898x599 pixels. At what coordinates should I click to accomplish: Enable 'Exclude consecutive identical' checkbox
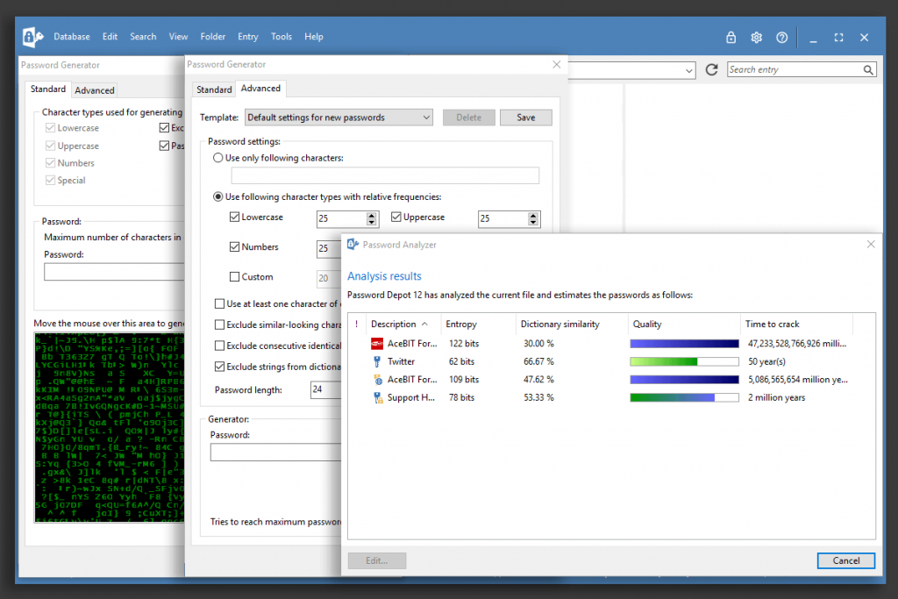pyautogui.click(x=219, y=346)
